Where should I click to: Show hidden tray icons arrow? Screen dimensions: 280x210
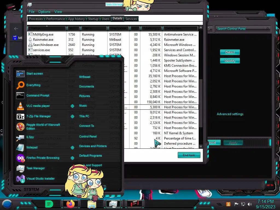click(x=220, y=205)
